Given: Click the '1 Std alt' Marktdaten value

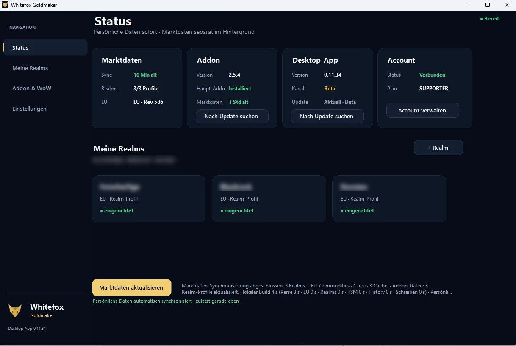Looking at the screenshot, I should pos(239,102).
